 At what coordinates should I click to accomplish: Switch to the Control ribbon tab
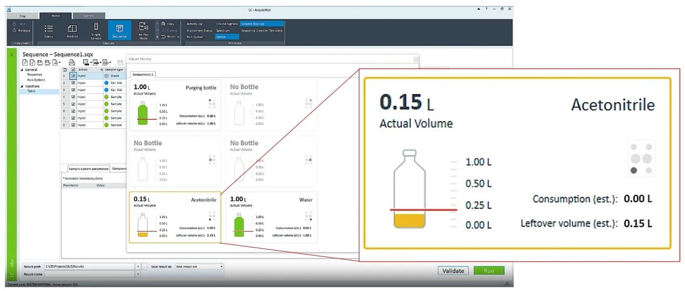click(x=88, y=16)
